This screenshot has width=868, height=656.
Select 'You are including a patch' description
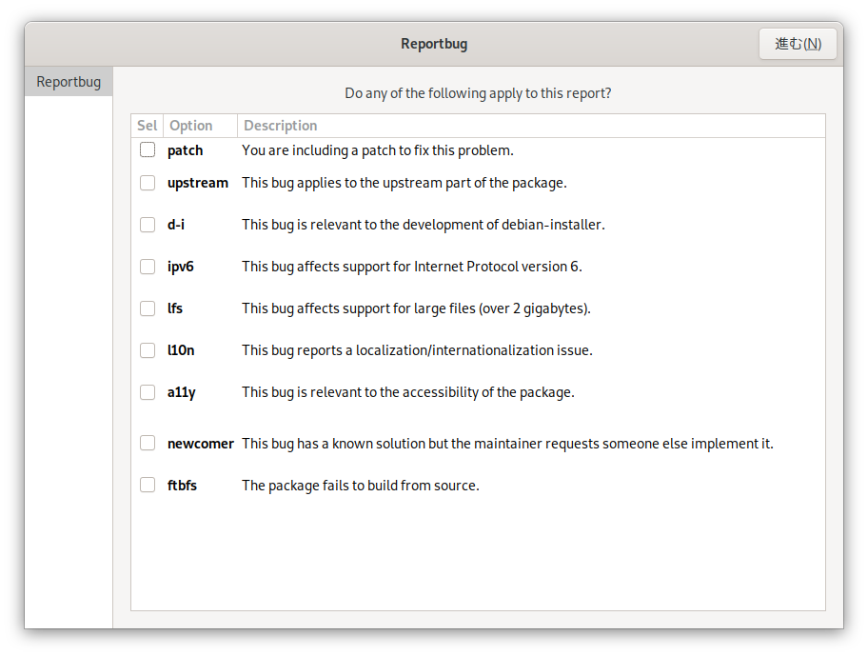tap(378, 150)
